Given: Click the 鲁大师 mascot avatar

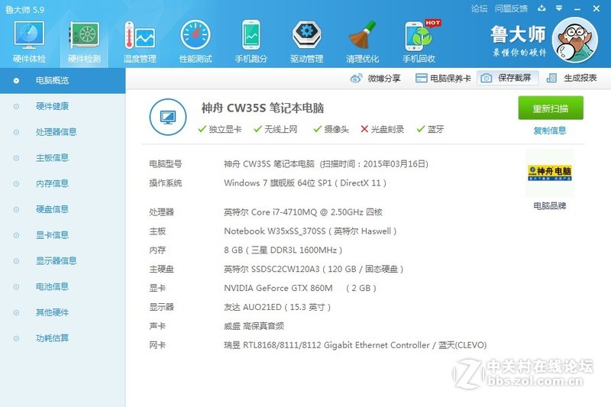Looking at the screenshot, I should [575, 40].
